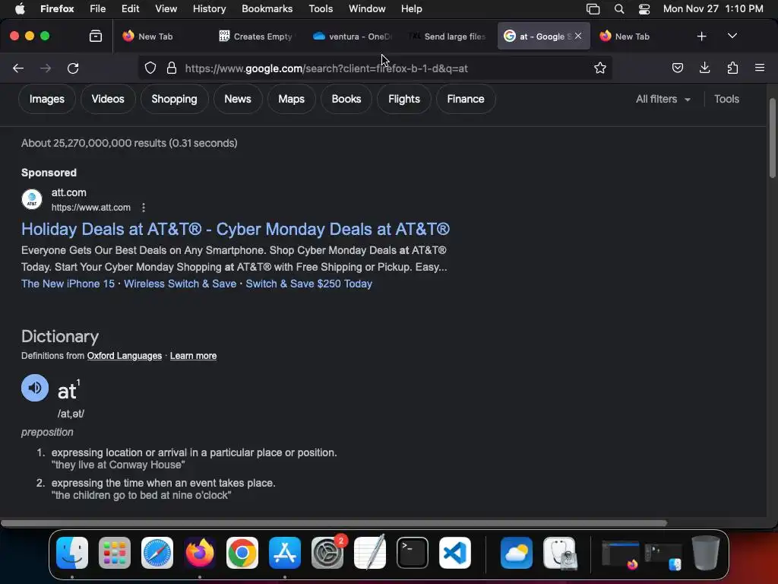Show site security via padlock icon

[x=172, y=68]
